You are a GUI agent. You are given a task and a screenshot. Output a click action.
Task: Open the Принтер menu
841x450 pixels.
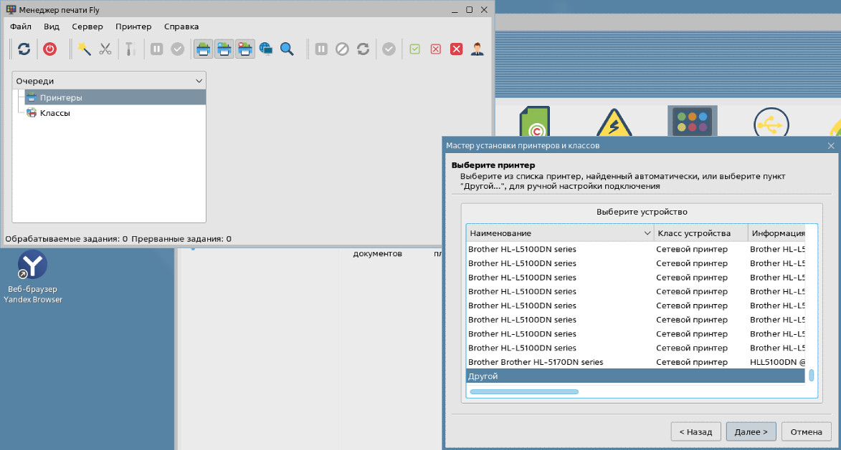pos(133,26)
